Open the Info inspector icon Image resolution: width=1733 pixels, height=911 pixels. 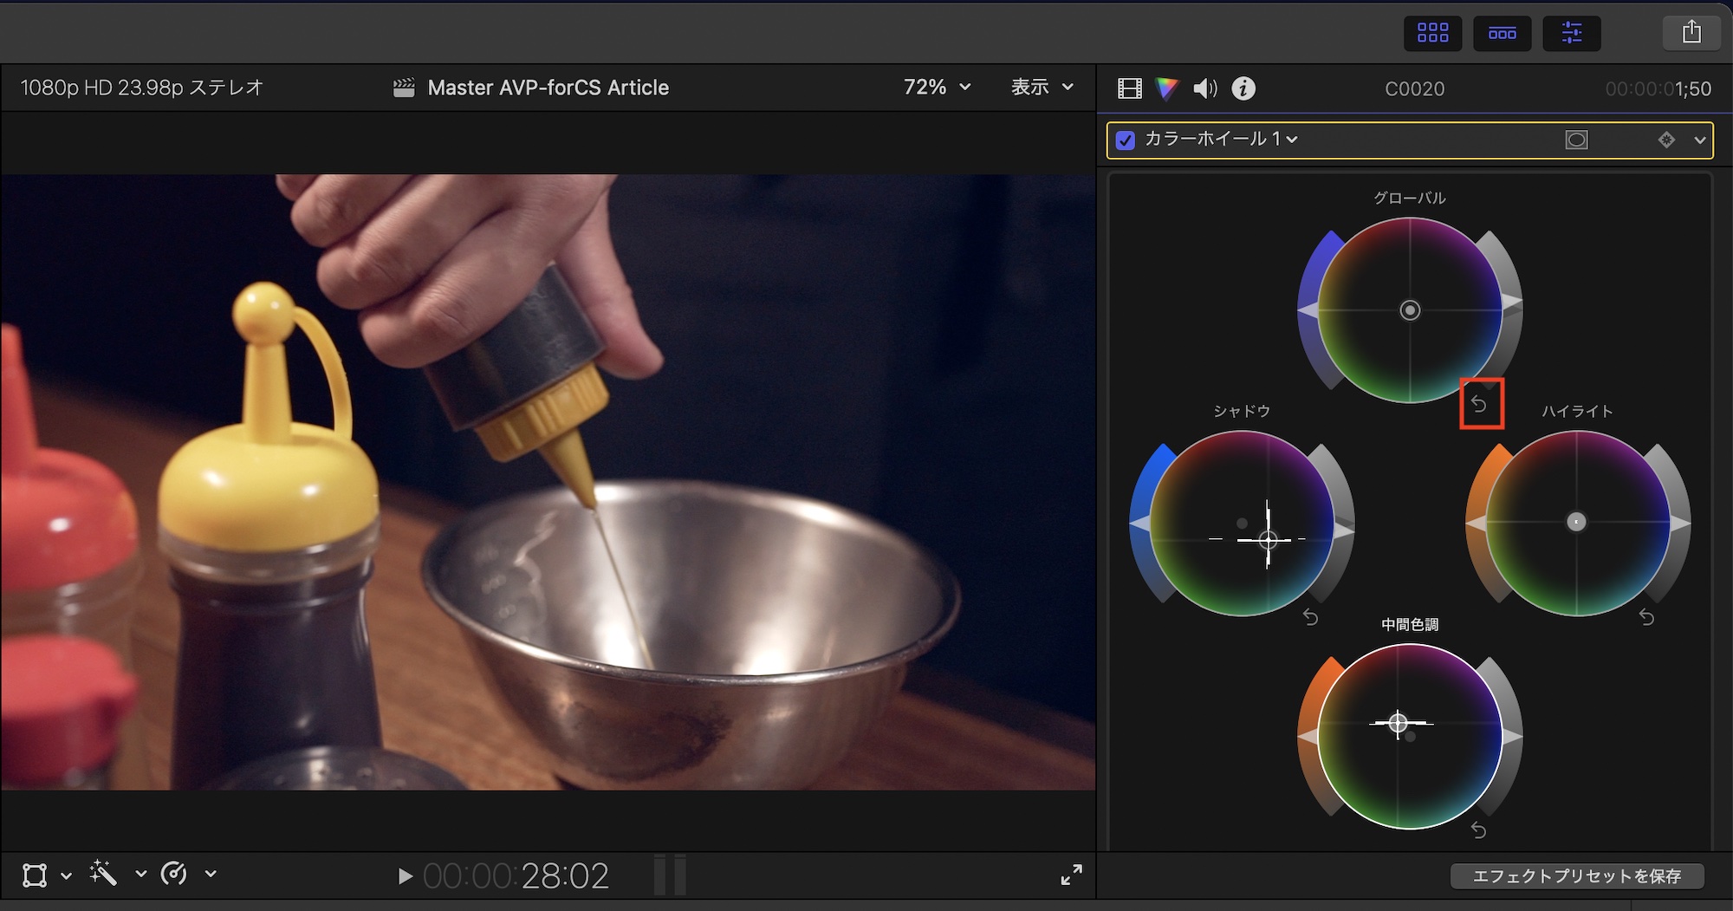[x=1243, y=88]
